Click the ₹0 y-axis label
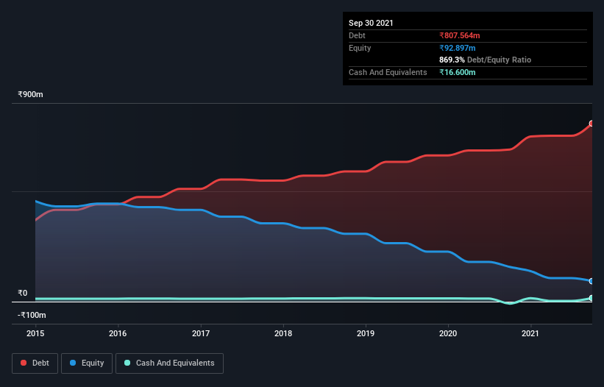The height and width of the screenshot is (387, 604). click(22, 293)
